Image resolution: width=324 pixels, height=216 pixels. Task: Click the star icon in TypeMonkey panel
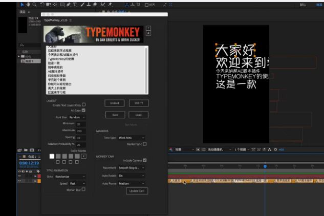click(x=148, y=33)
